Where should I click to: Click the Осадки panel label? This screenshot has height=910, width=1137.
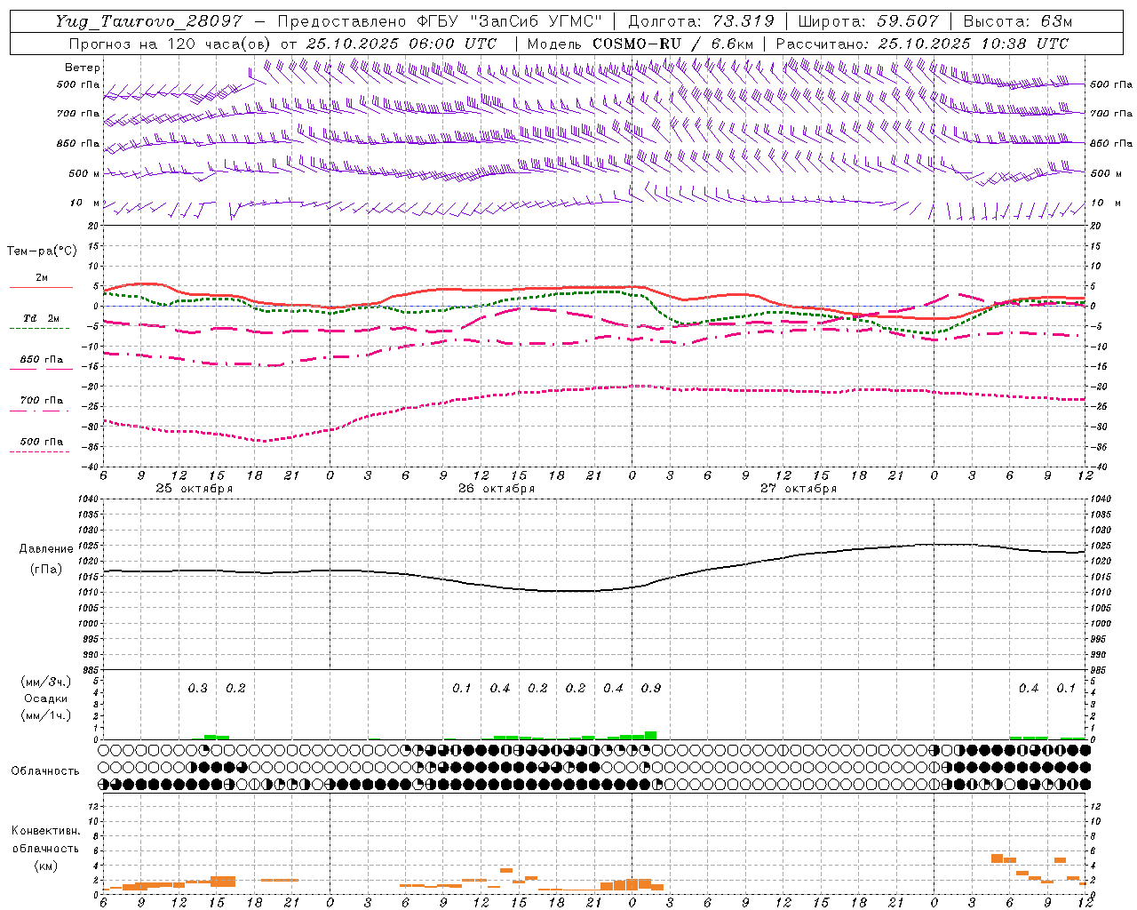pos(46,698)
